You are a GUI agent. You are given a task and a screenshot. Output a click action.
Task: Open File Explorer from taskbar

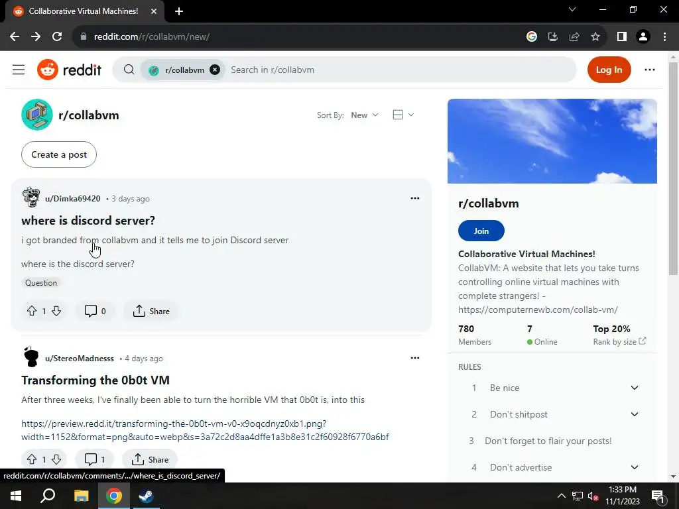point(81,496)
